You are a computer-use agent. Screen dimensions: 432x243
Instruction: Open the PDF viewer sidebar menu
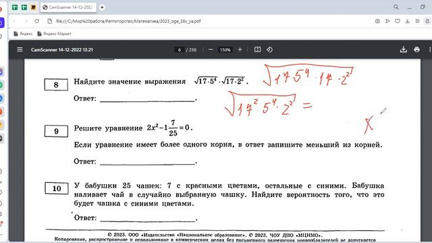coord(20,49)
